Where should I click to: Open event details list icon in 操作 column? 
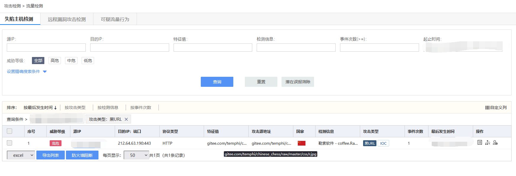pos(480,143)
